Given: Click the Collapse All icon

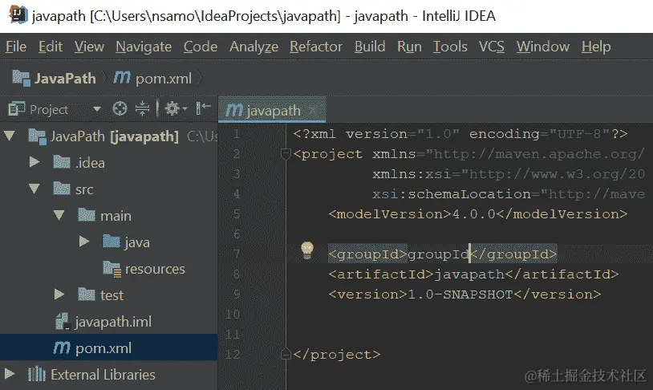Looking at the screenshot, I should pos(143,108).
